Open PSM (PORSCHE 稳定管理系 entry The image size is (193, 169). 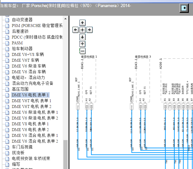[37, 25]
